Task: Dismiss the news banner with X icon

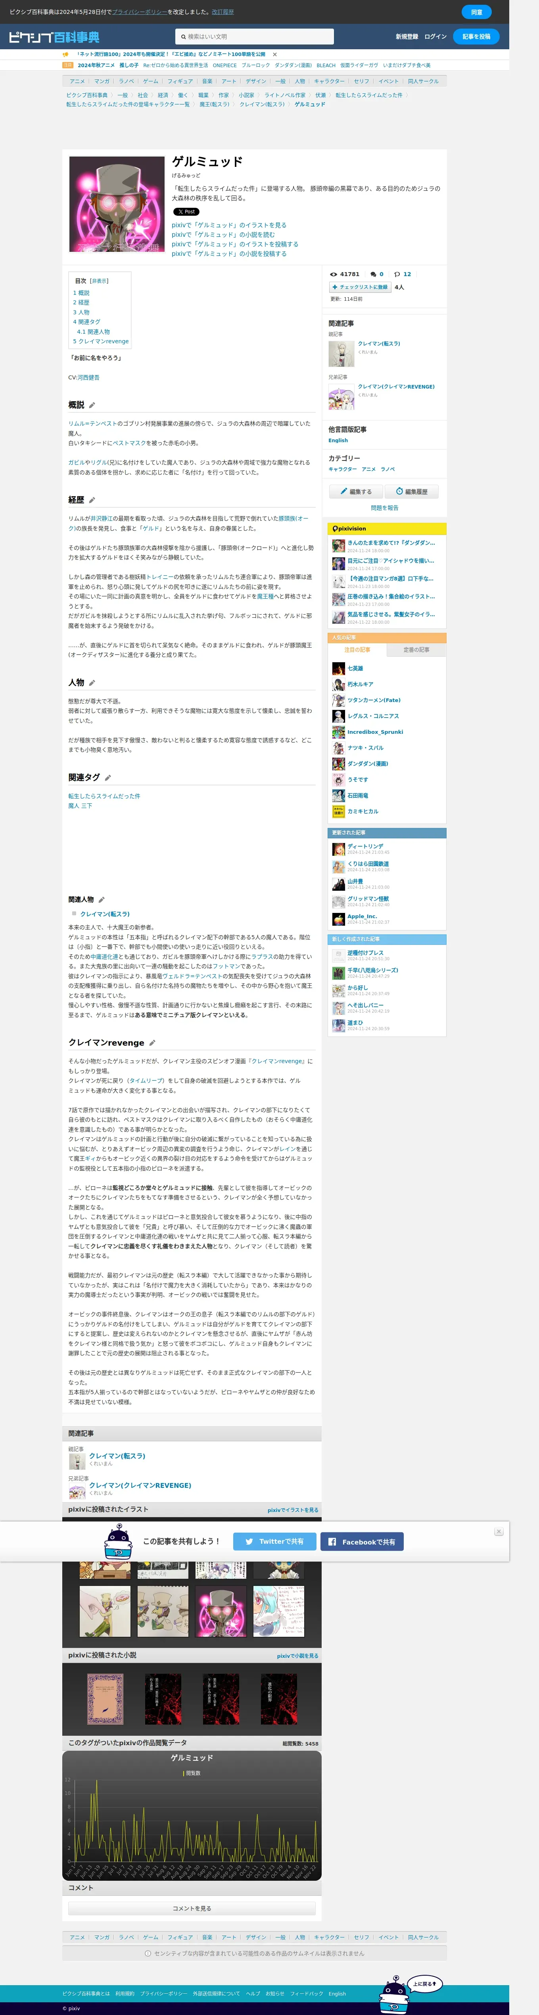Action: [275, 55]
